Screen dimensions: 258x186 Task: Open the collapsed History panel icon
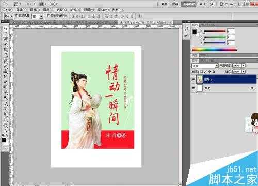(186, 29)
